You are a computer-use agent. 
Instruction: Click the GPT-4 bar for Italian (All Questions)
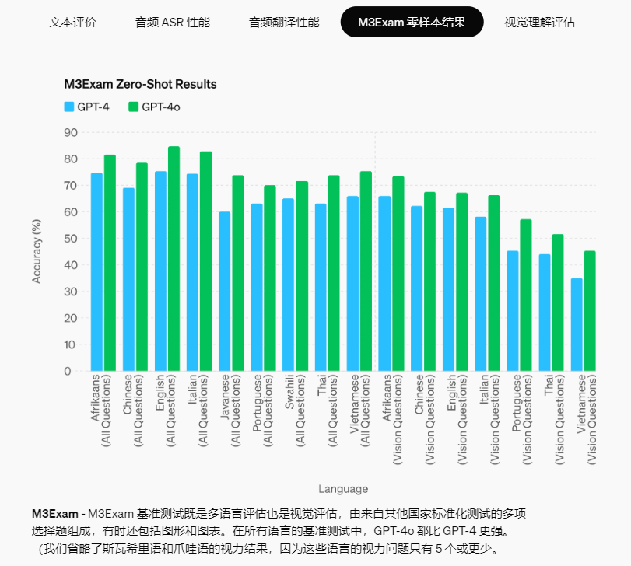pos(192,273)
